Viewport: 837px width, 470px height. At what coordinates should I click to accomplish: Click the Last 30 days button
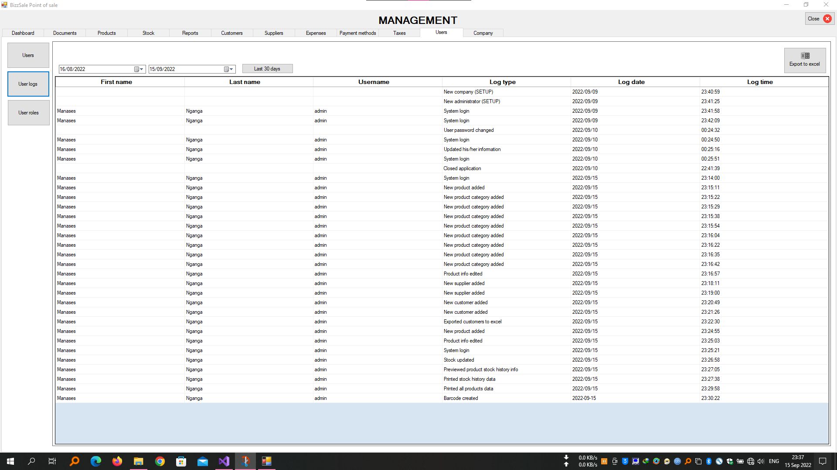click(267, 69)
